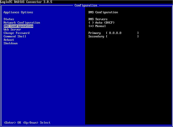
Task: Click the Primary label text
Action: tap(95, 33)
